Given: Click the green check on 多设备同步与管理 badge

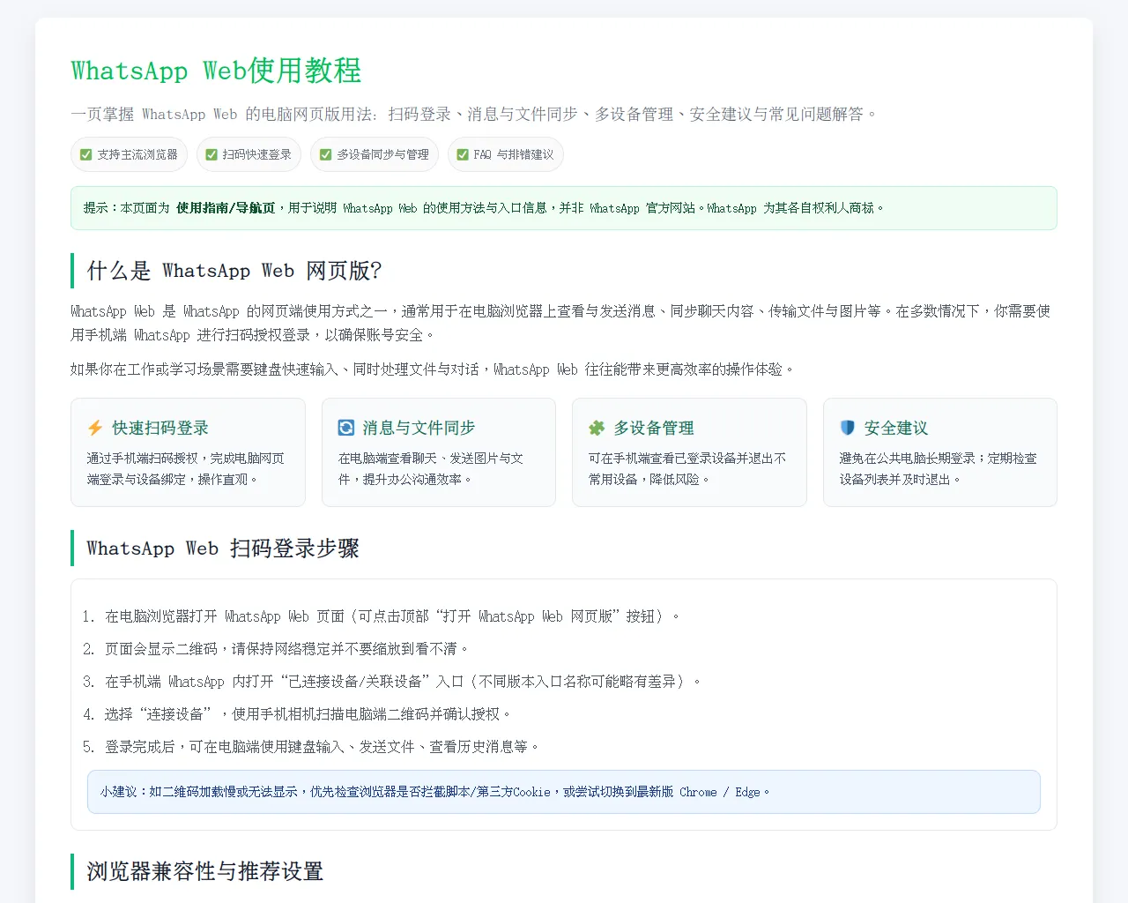Looking at the screenshot, I should (325, 154).
